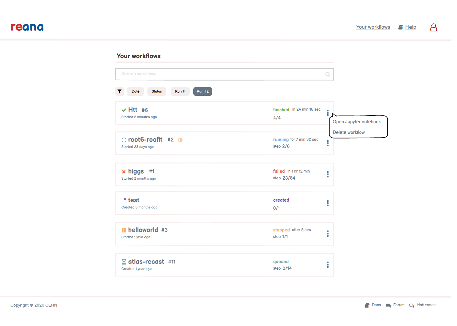This screenshot has height=326, width=457.
Task: Open the options menu for the test workflow
Action: click(x=328, y=203)
